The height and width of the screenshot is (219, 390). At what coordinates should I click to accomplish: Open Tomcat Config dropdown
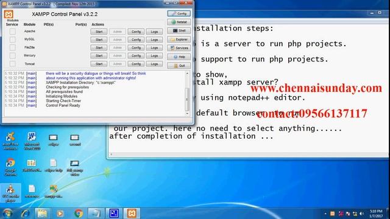(136, 64)
